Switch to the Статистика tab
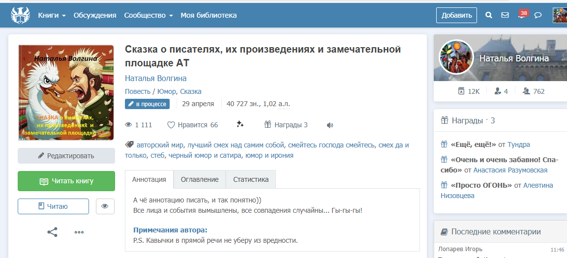 coord(251,179)
